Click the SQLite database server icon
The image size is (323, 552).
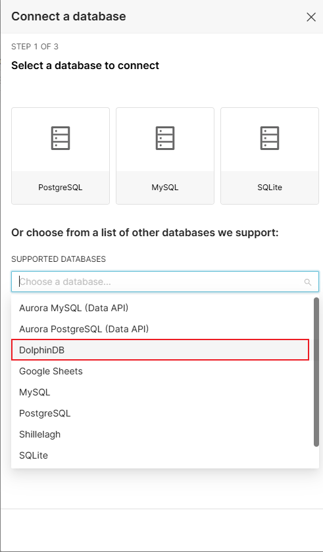[x=270, y=138]
